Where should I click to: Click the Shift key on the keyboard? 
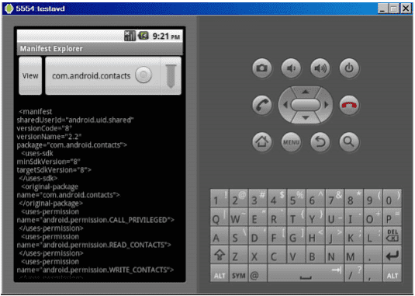pyautogui.click(x=220, y=255)
